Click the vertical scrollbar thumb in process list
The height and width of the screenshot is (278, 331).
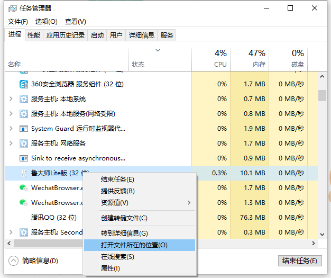coord(322,95)
